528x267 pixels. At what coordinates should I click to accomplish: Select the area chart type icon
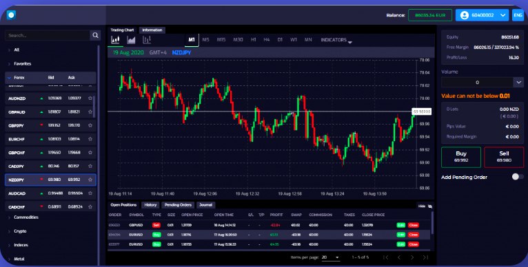131,40
